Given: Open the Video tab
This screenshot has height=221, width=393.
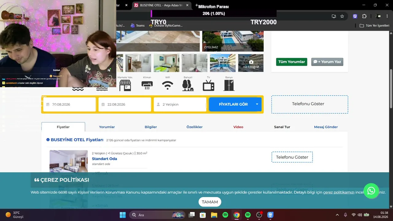Looking at the screenshot, I should tap(238, 127).
